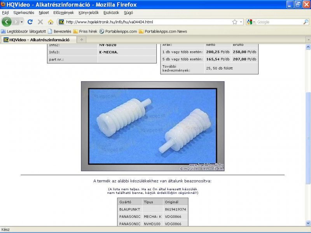Click the 8619419374 original number cell
Image resolution: width=311 pixels, height=233 pixels.
175,209
